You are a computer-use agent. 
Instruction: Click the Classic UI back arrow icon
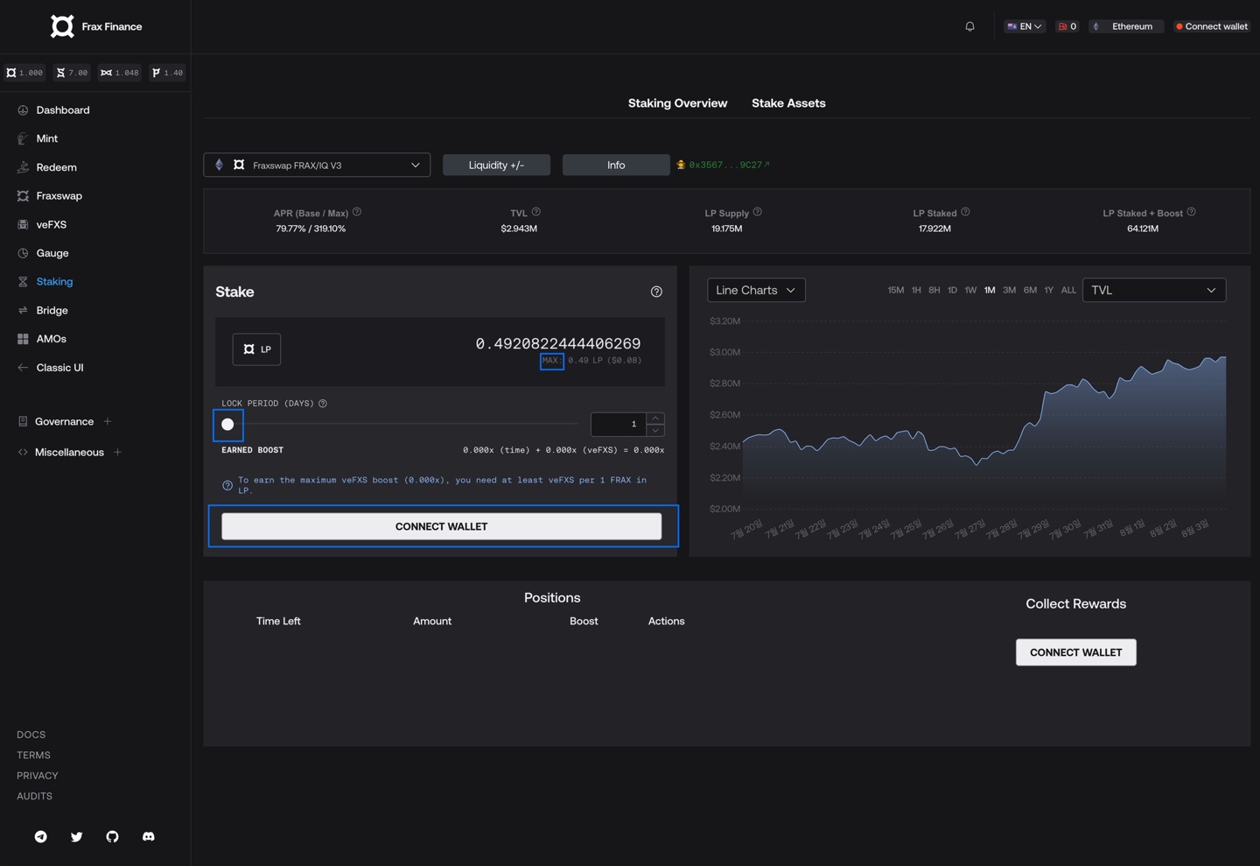23,368
